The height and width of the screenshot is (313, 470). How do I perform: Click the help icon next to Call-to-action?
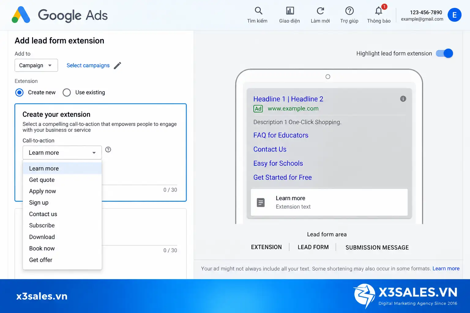point(108,149)
